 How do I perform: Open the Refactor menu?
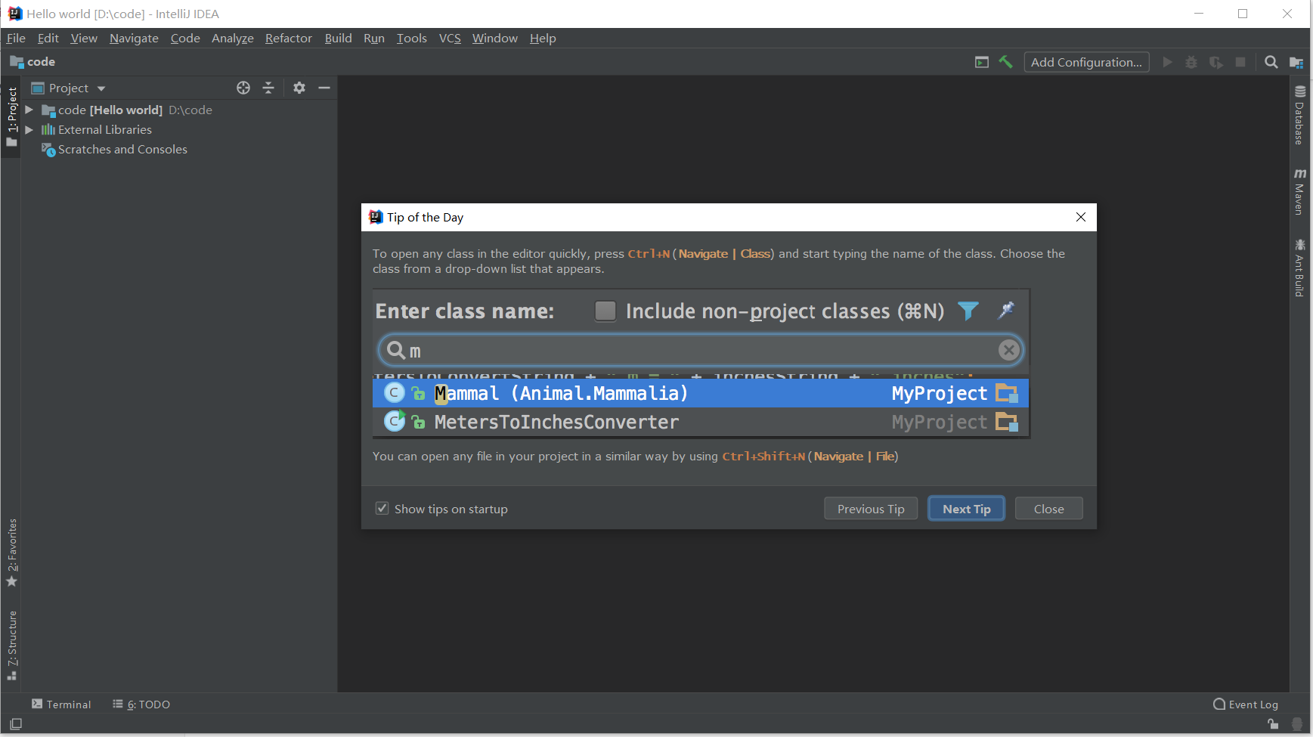[x=288, y=38]
